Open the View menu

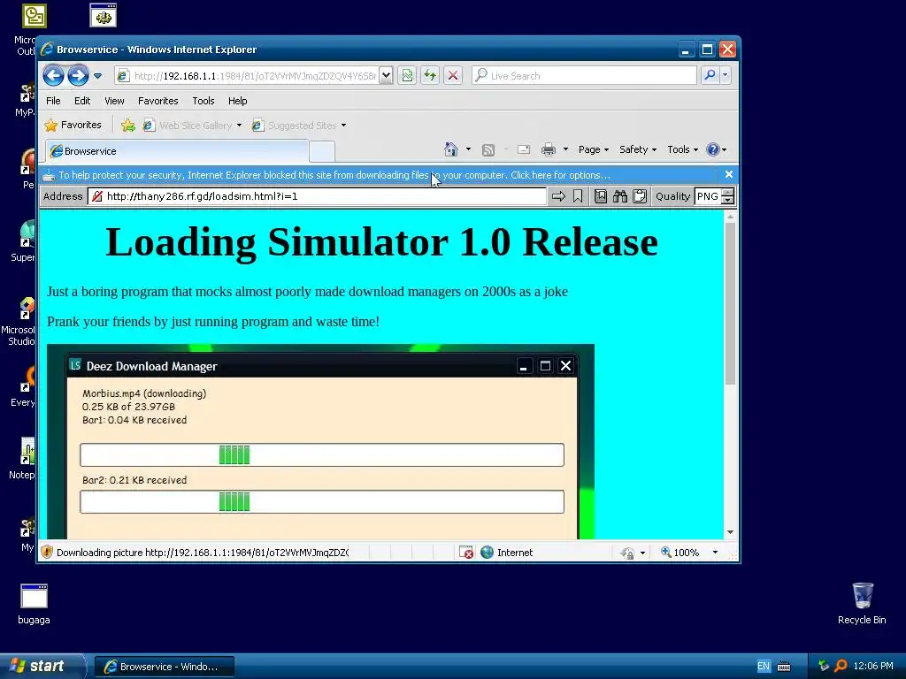[x=114, y=101]
